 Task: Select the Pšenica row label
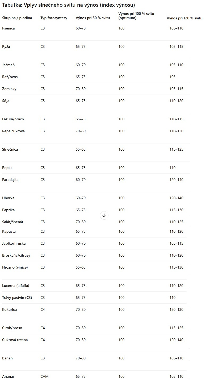(x=9, y=28)
